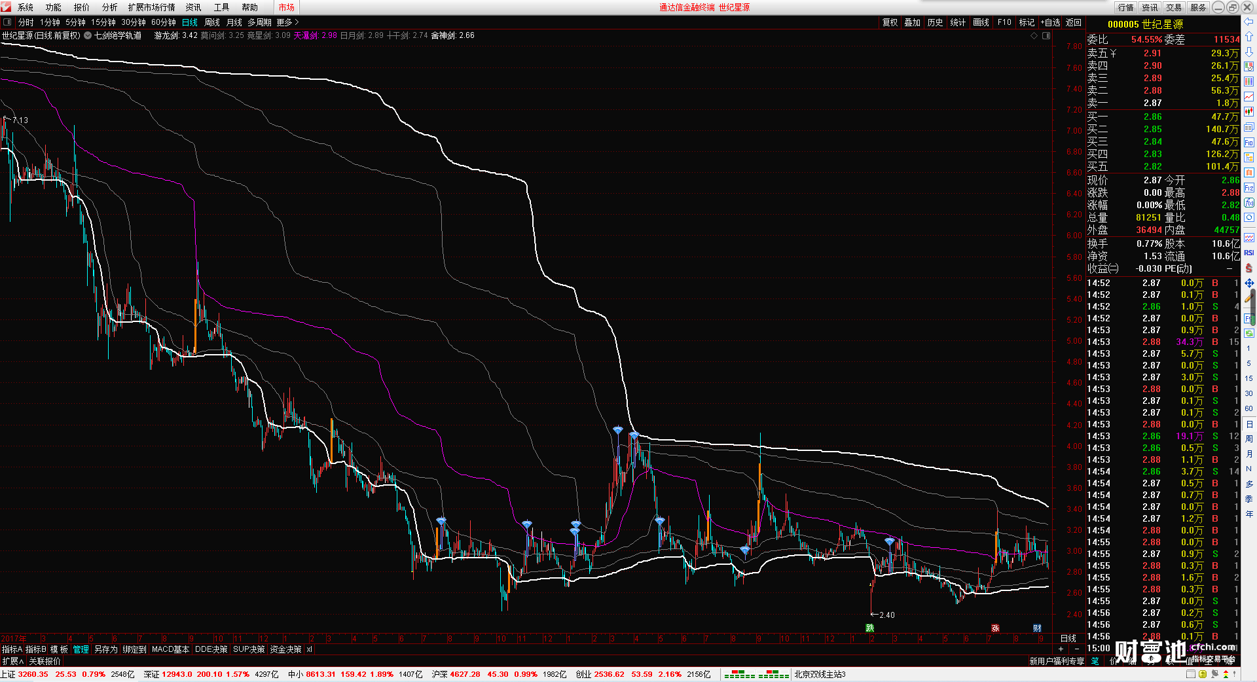Open the 系统 menu

click(26, 7)
